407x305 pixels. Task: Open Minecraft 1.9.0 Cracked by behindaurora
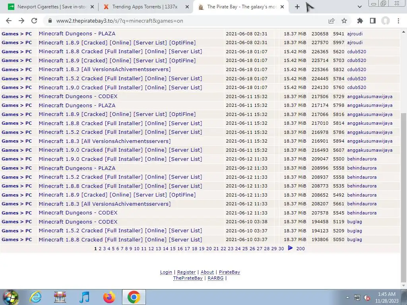click(x=120, y=159)
